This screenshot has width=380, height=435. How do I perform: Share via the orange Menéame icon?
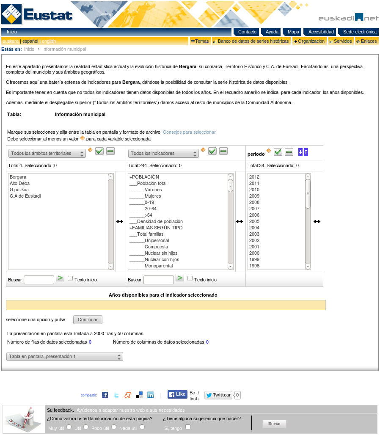click(x=128, y=395)
